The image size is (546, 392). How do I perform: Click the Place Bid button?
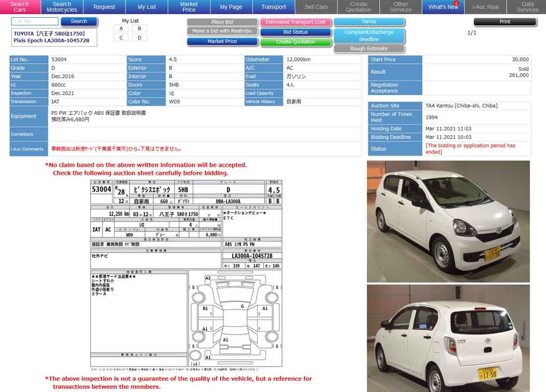click(x=222, y=22)
